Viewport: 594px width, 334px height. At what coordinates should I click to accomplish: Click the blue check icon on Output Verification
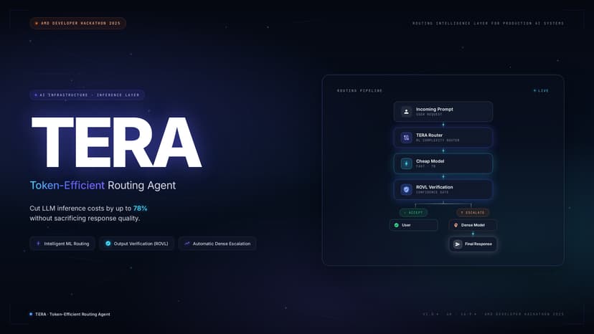108,244
